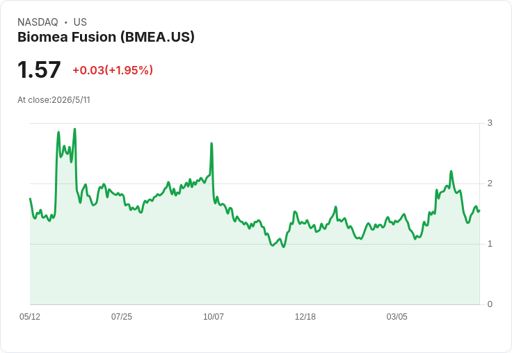Click the highest peak near 3 on chart
This screenshot has height=353, width=512.
coord(74,129)
